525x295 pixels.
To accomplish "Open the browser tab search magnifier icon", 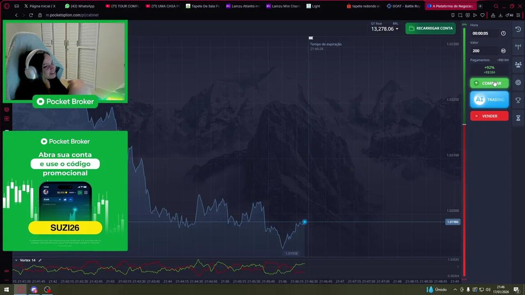I will point(496,6).
